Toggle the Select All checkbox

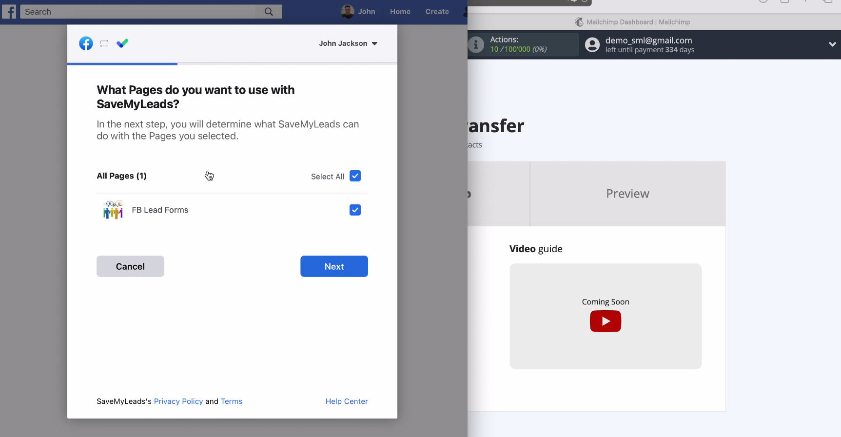[355, 176]
